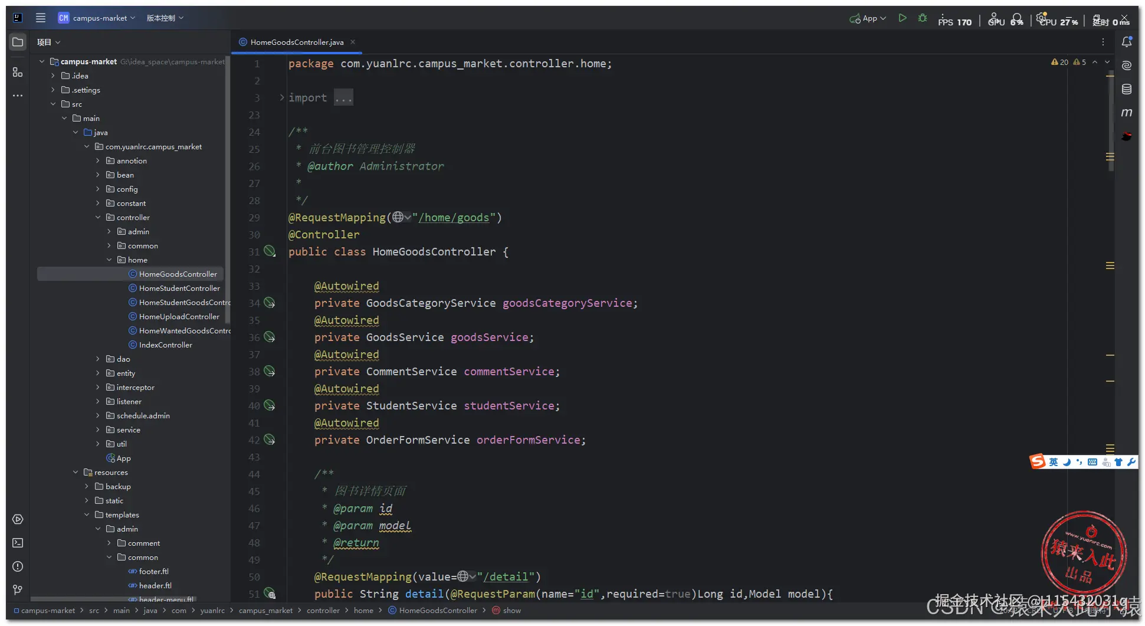Show more tool windows (three dots)
Image resolution: width=1145 pixels, height=626 pixels.
click(x=18, y=96)
